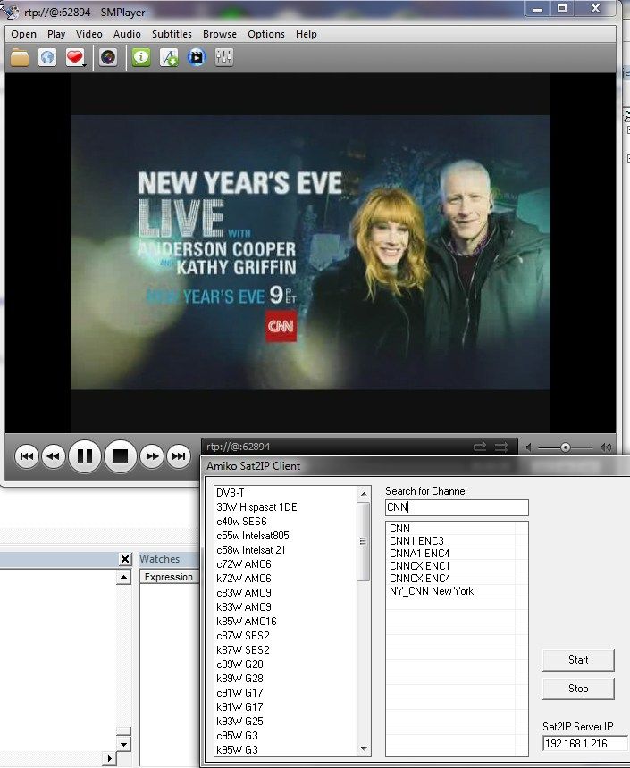Set maximum volume with the loud speaker icon

[x=606, y=447]
